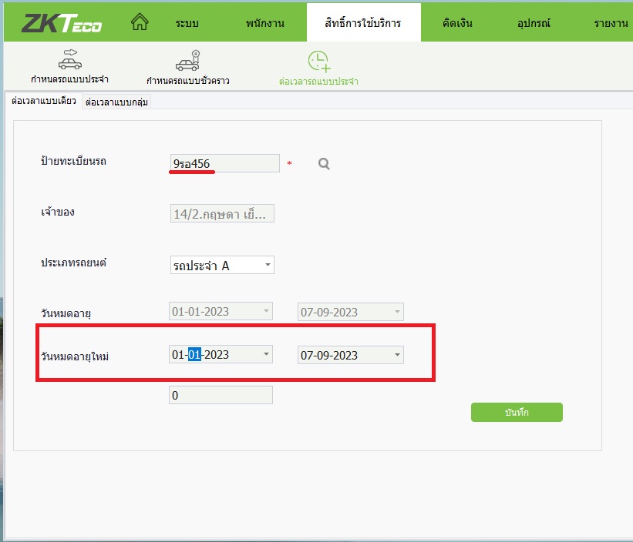The width and height of the screenshot is (633, 542).
Task: Click the วันหมดอายุใหม่ label
Action: click(x=75, y=356)
